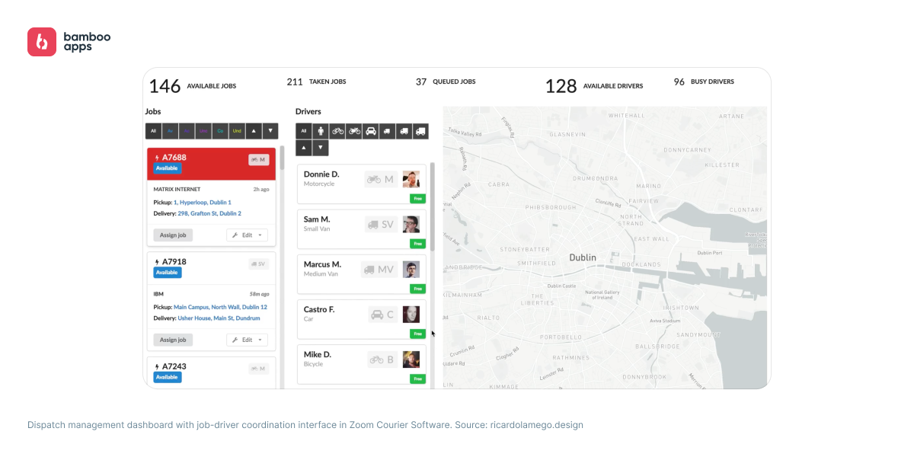914x457 pixels.
Task: Filter drivers by large van icon
Action: click(x=420, y=131)
